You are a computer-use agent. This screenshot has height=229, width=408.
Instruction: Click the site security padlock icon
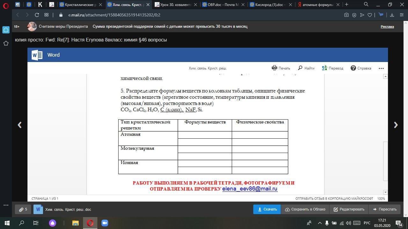61,15
